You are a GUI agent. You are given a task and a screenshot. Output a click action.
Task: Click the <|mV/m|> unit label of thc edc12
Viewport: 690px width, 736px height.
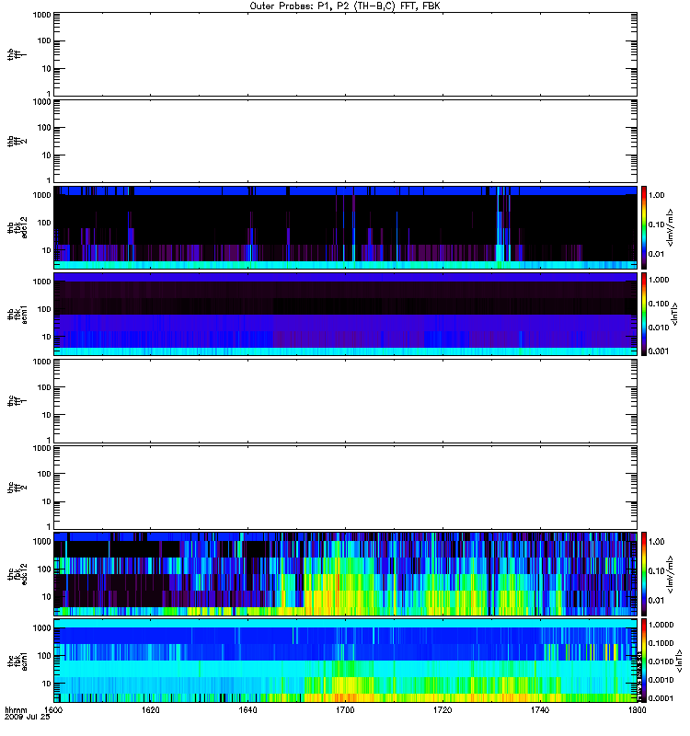pyautogui.click(x=670, y=574)
